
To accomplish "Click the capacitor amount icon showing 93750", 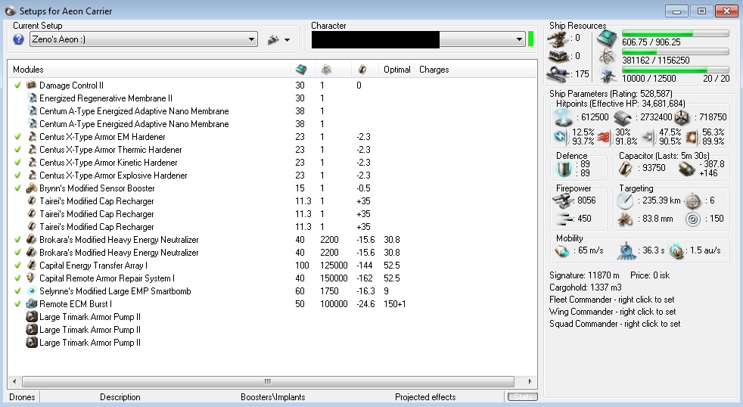I will 626,168.
